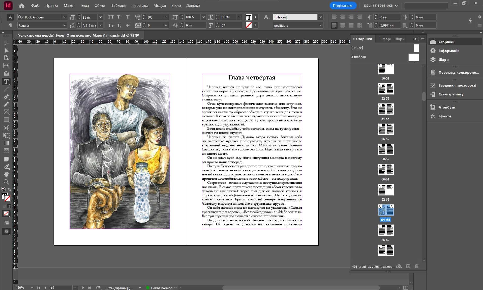The width and height of the screenshot is (483, 290).
Task: Align text center
Action: pos(343,17)
